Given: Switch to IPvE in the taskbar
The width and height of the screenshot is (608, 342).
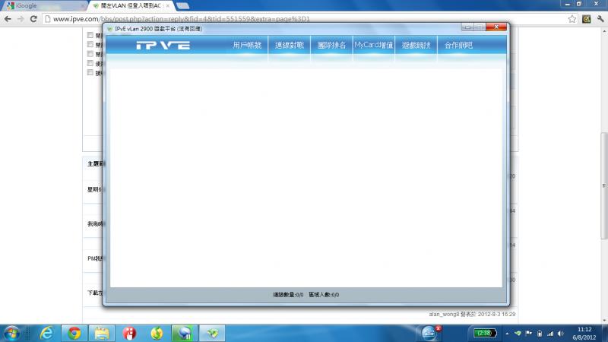Looking at the screenshot, I should pyautogui.click(x=212, y=333).
